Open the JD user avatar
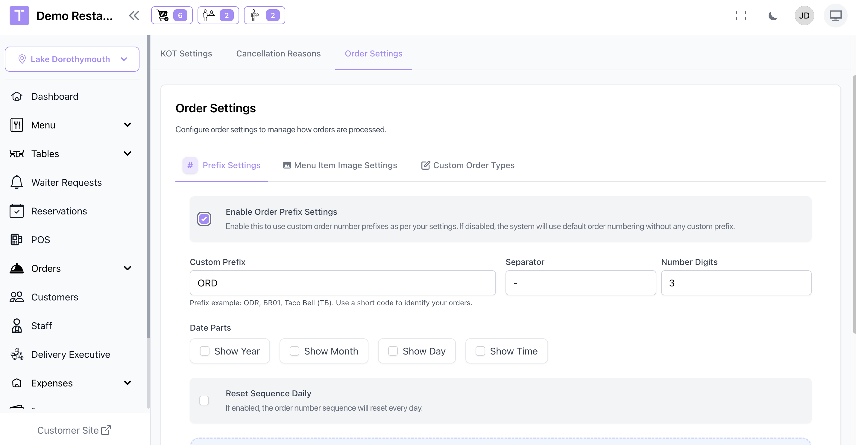The image size is (856, 445). 804,16
